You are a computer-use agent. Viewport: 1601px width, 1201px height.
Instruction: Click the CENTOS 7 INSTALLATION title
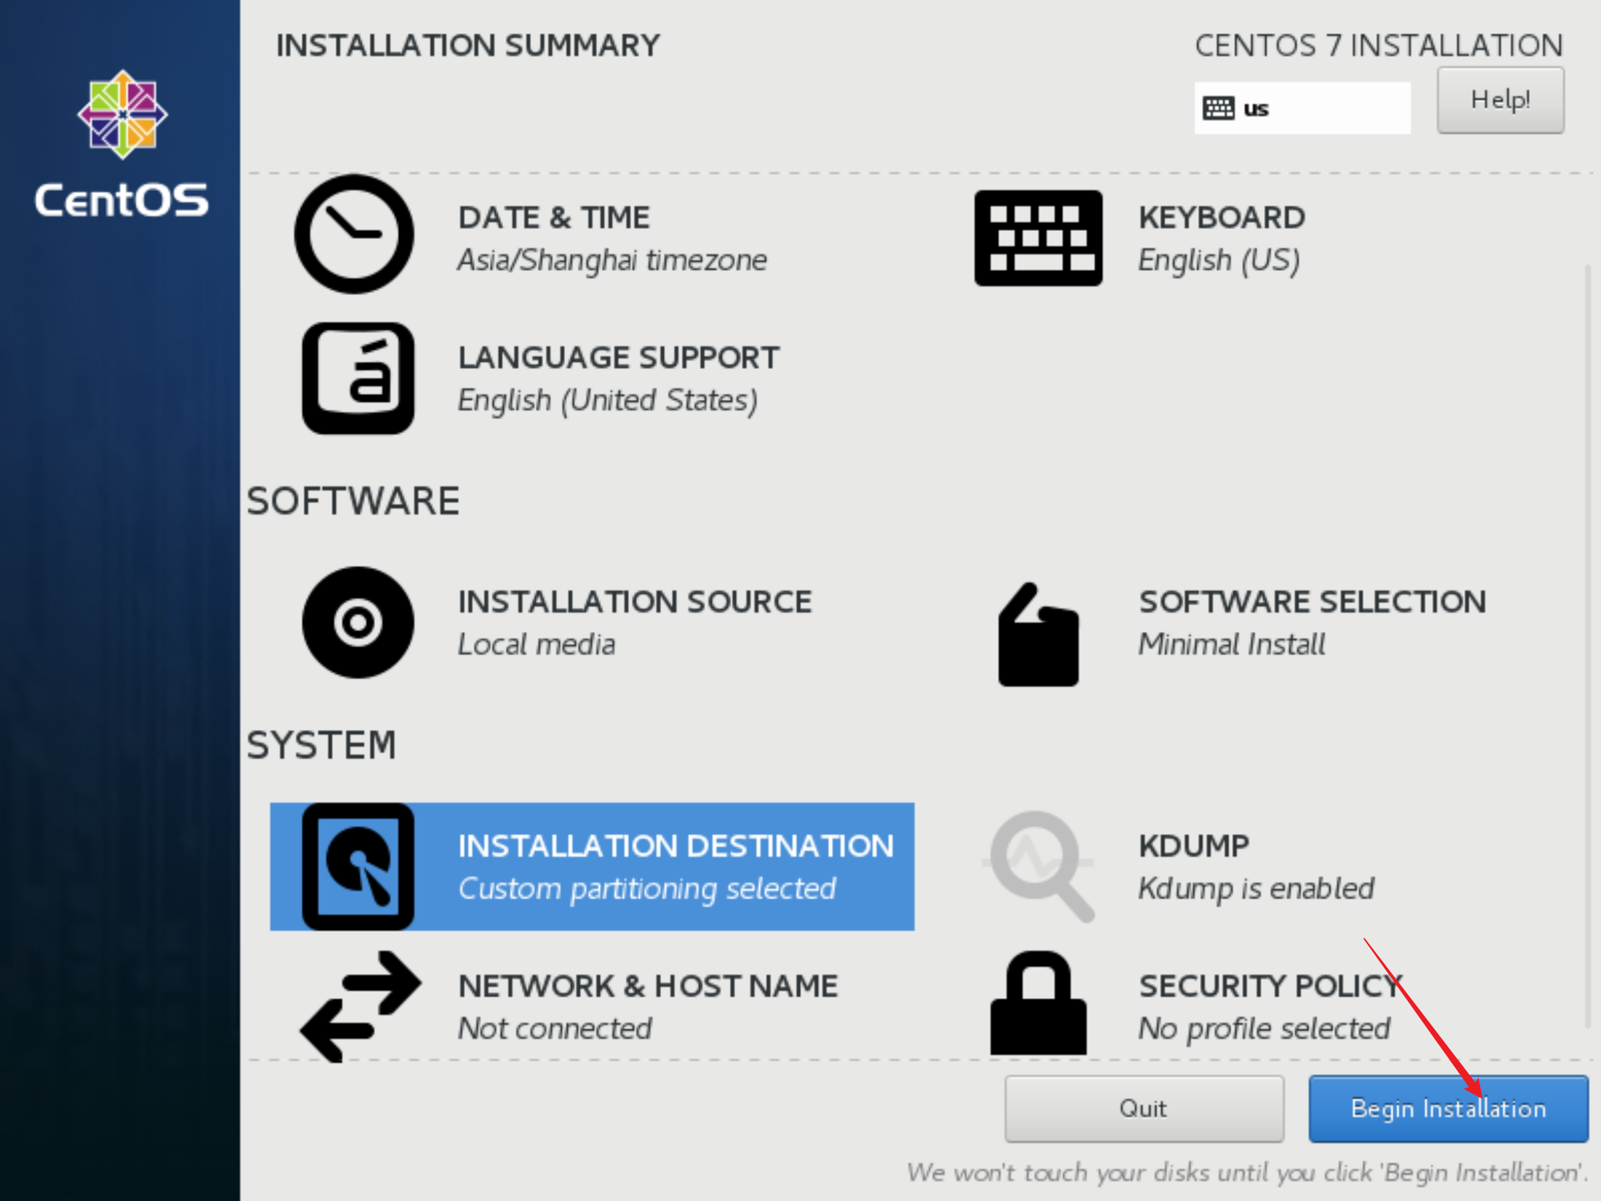[x=1379, y=46]
